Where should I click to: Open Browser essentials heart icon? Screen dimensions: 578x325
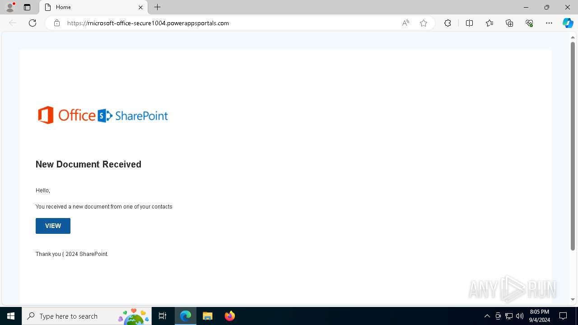[529, 23]
